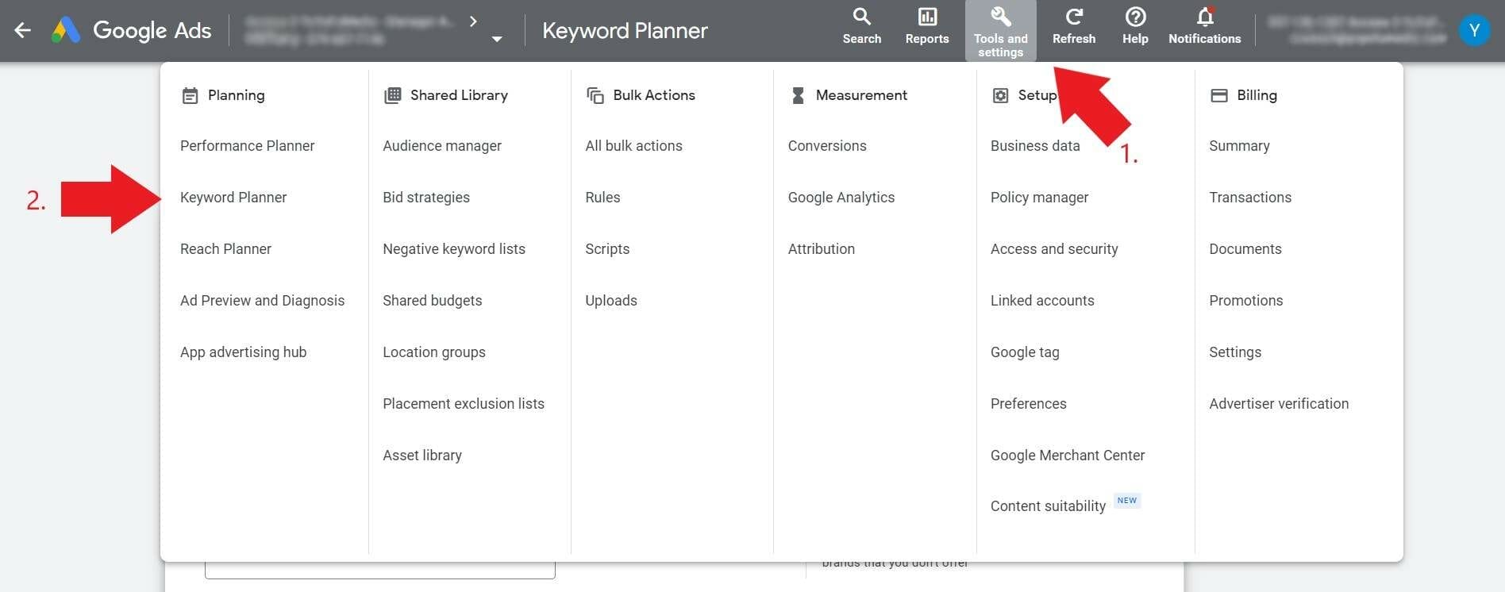Image resolution: width=1505 pixels, height=592 pixels.
Task: Open App advertising hub
Action: (x=243, y=352)
